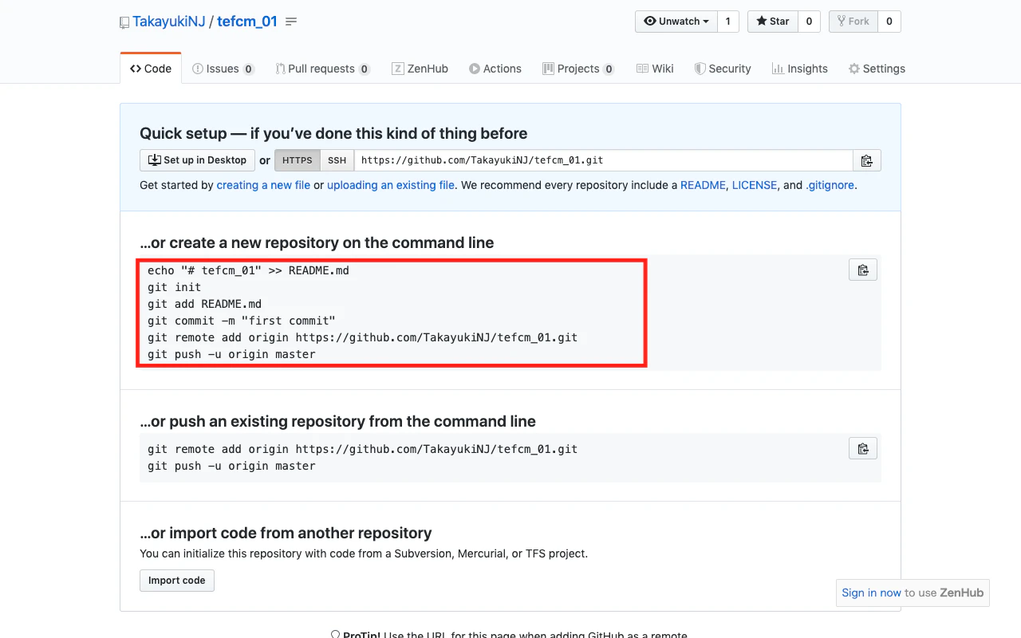Click '…or create a new repository' heading
The image size is (1021, 638).
point(317,242)
